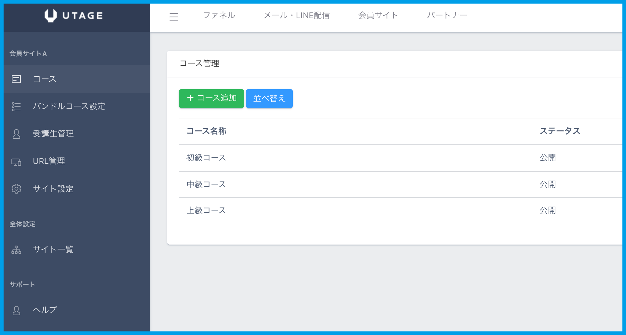The width and height of the screenshot is (626, 335).
Task: Open the 中級コース course row
Action: click(206, 184)
